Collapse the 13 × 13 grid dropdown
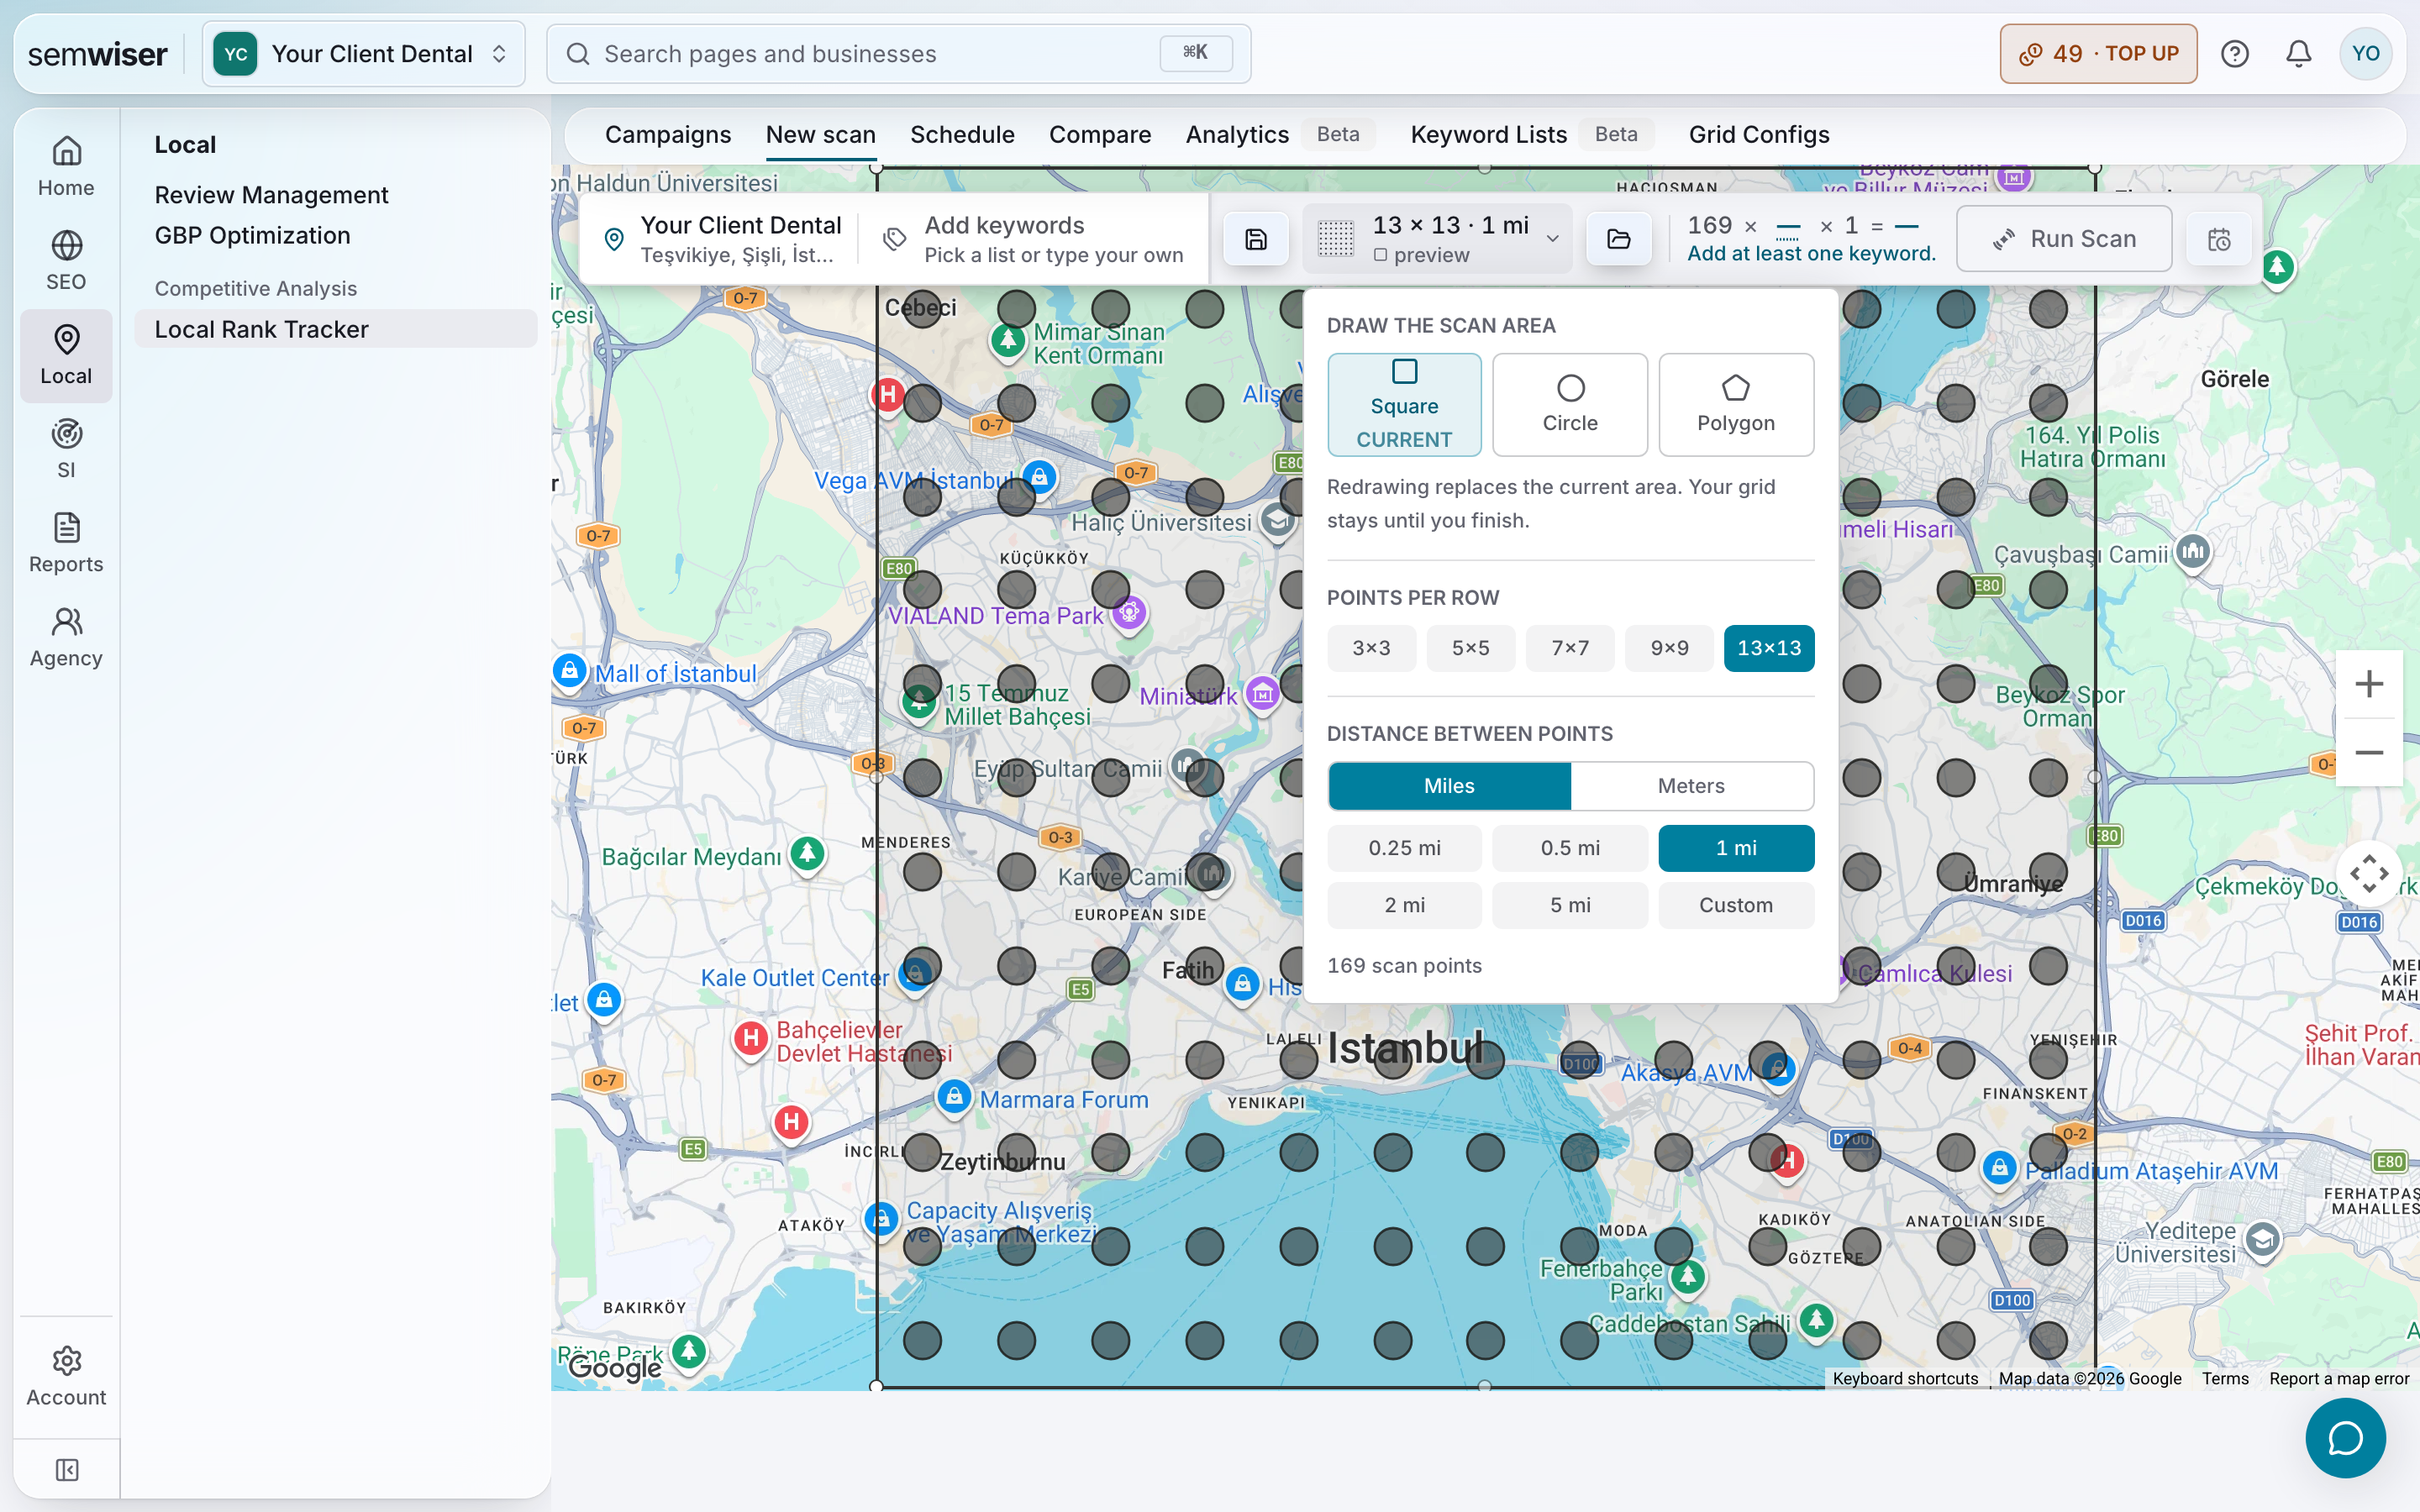This screenshot has height=1512, width=2420. pyautogui.click(x=1437, y=239)
